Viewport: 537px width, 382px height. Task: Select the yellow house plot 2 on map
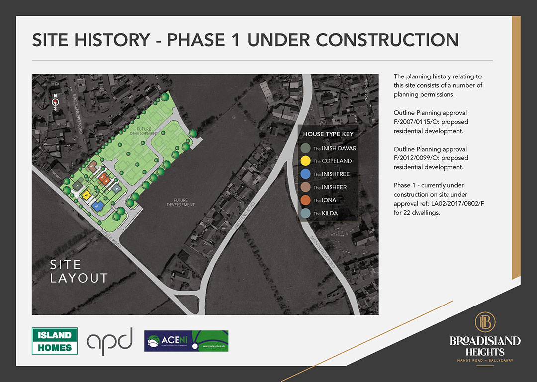click(86, 195)
